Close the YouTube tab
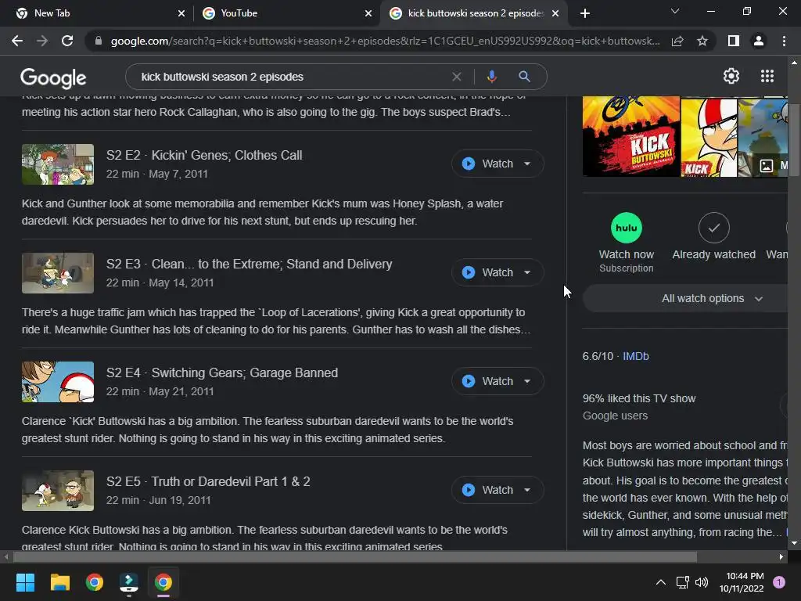Screen dimensions: 801x601 pyautogui.click(x=368, y=13)
